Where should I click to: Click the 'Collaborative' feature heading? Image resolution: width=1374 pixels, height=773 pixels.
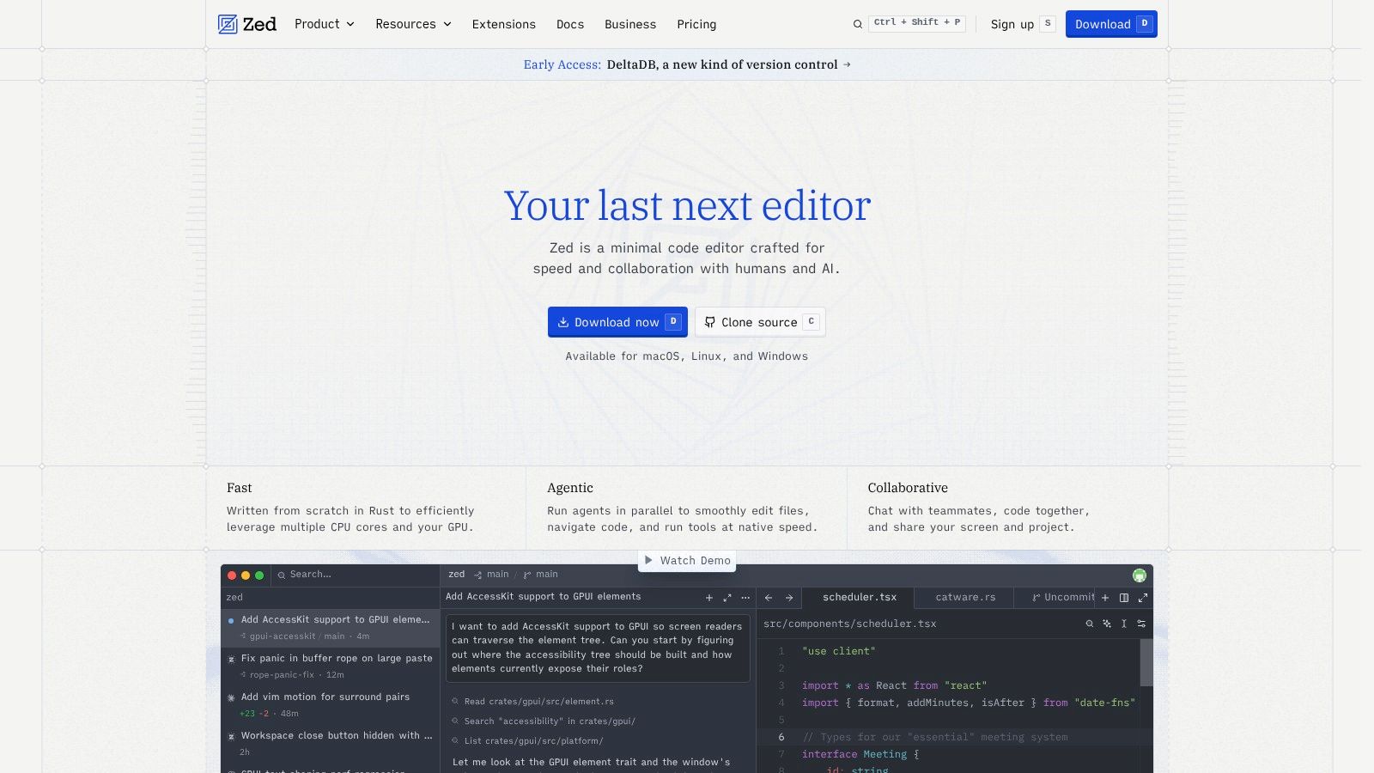908,488
